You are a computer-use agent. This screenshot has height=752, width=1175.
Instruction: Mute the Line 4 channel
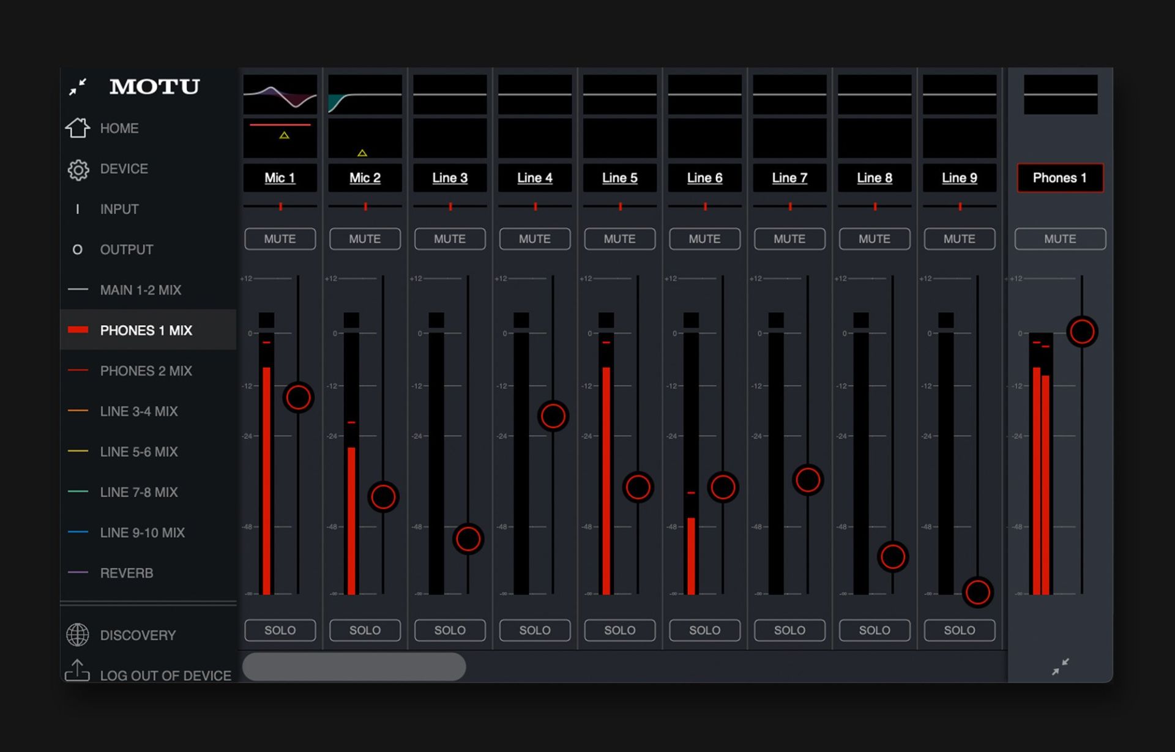[535, 239]
